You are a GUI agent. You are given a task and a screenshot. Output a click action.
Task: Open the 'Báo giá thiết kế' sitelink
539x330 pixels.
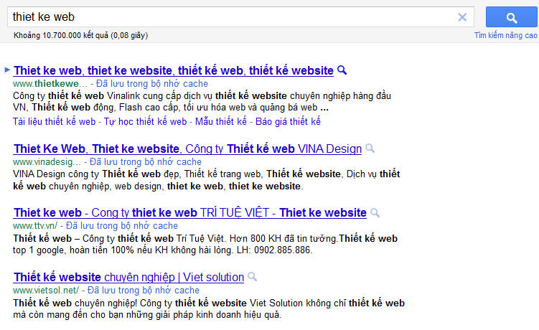288,121
